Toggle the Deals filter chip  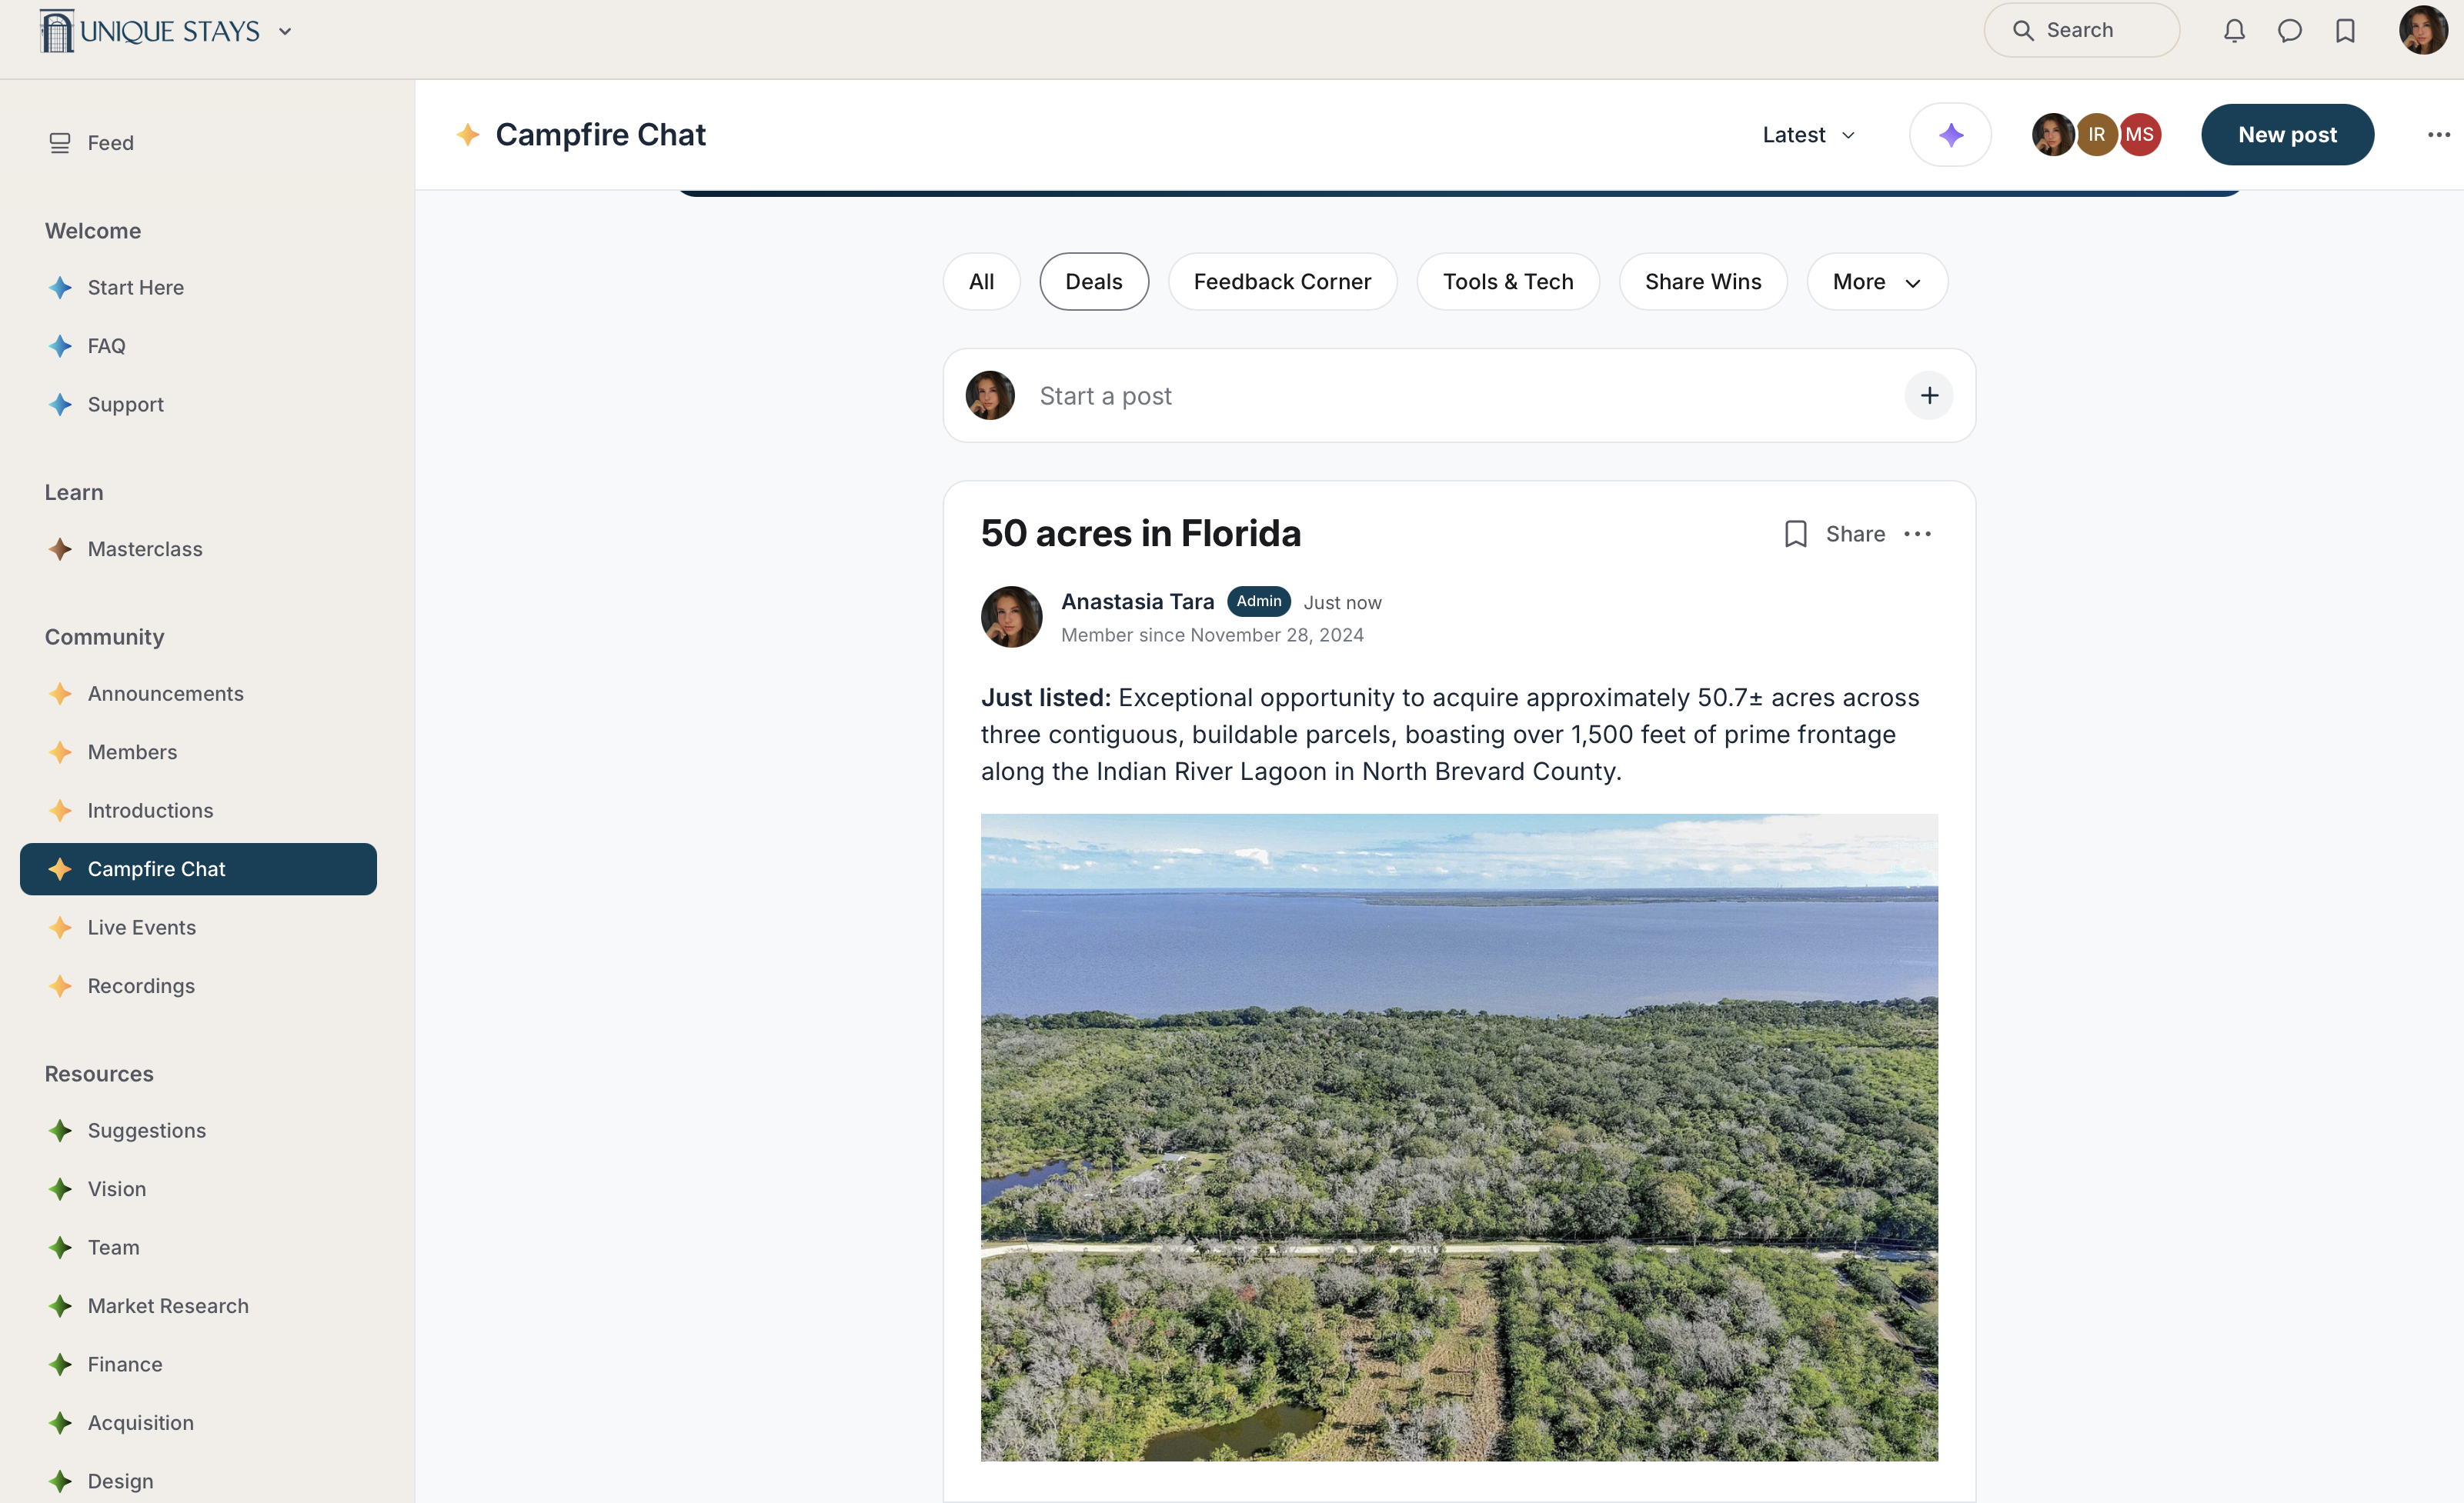(x=1093, y=282)
